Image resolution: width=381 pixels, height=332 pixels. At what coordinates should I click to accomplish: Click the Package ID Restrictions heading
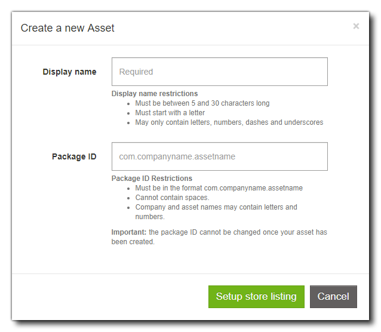click(152, 179)
